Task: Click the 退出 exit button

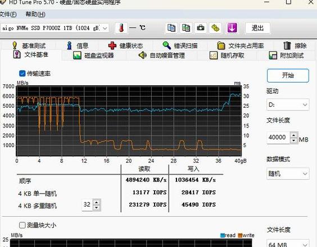Action: pyautogui.click(x=257, y=28)
